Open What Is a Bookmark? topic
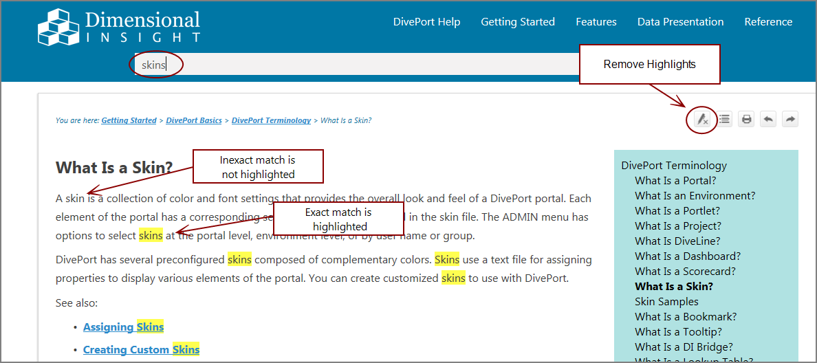The width and height of the screenshot is (817, 363). (686, 317)
